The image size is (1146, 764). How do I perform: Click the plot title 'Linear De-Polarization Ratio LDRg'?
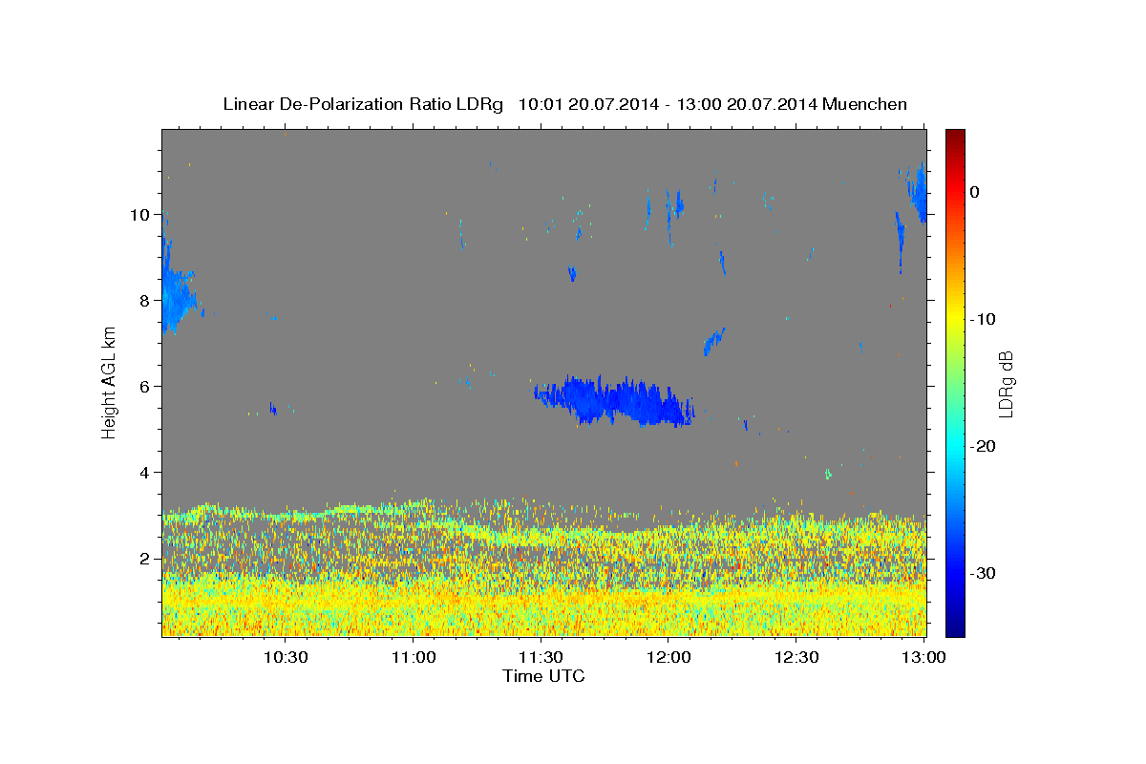click(363, 104)
